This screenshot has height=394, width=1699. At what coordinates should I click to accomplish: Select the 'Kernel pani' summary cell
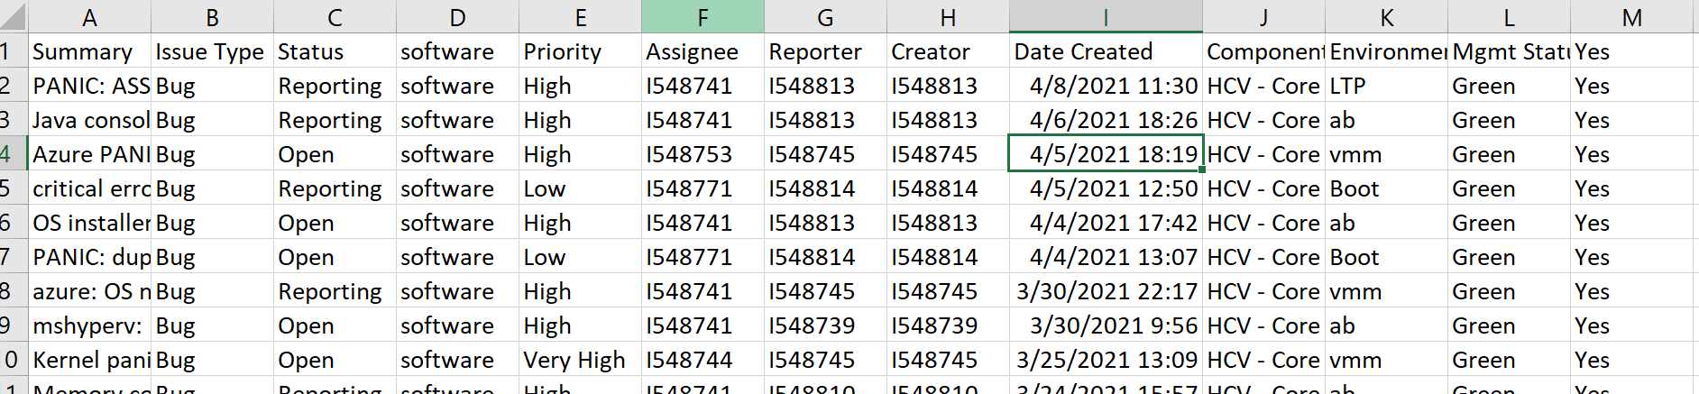click(x=89, y=360)
